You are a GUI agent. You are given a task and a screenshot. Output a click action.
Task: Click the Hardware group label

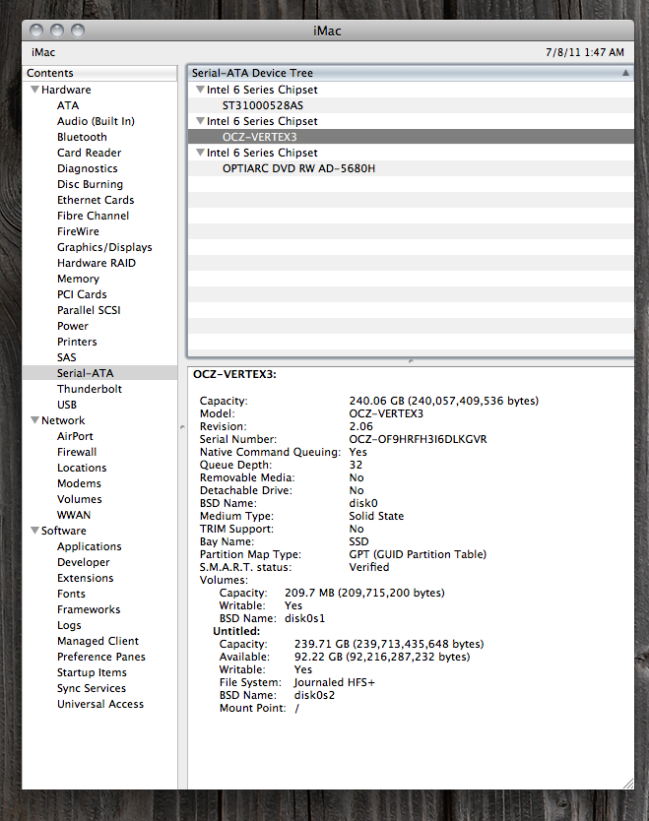tap(66, 90)
